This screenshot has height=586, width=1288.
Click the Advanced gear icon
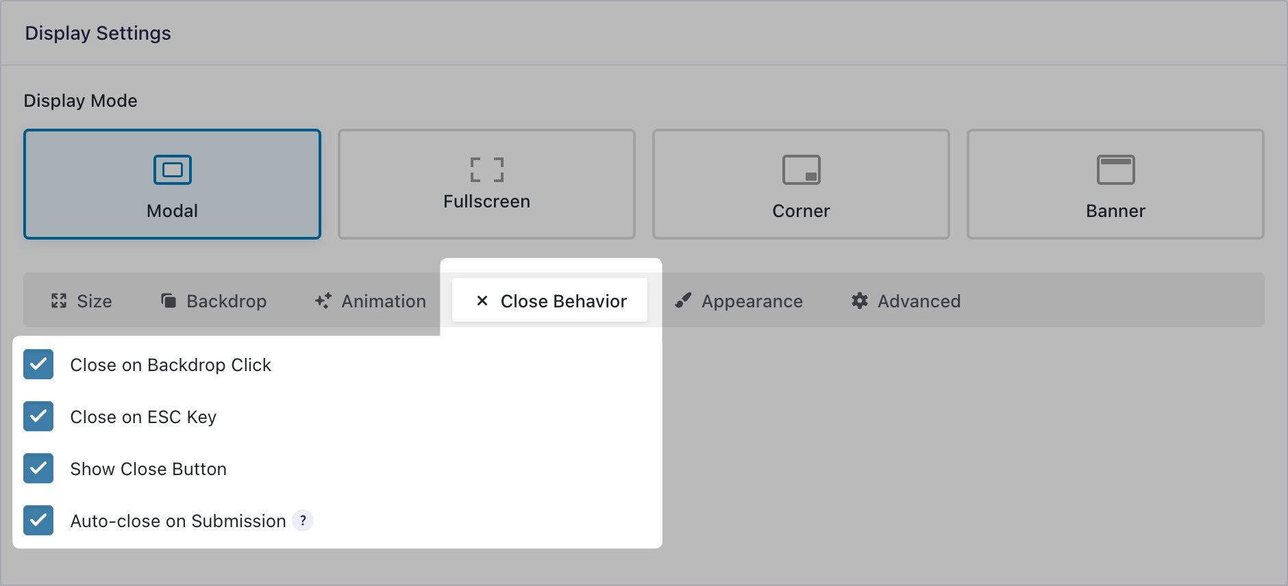pos(860,301)
